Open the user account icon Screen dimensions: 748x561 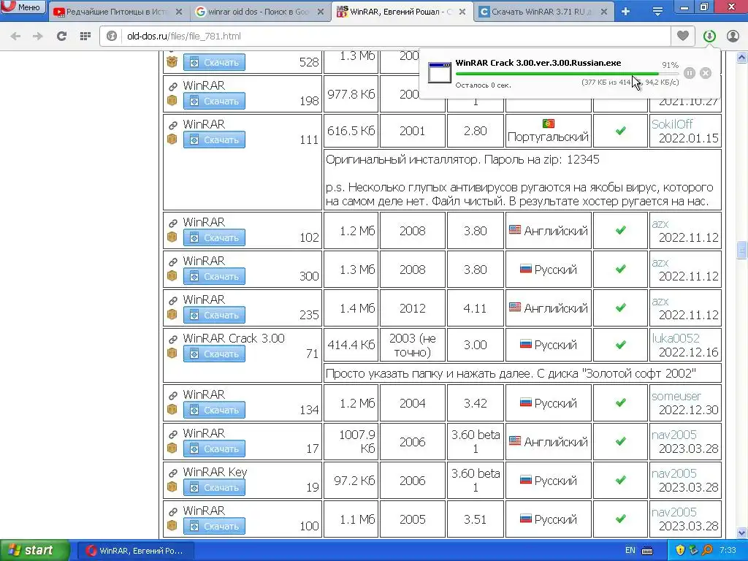coord(733,36)
